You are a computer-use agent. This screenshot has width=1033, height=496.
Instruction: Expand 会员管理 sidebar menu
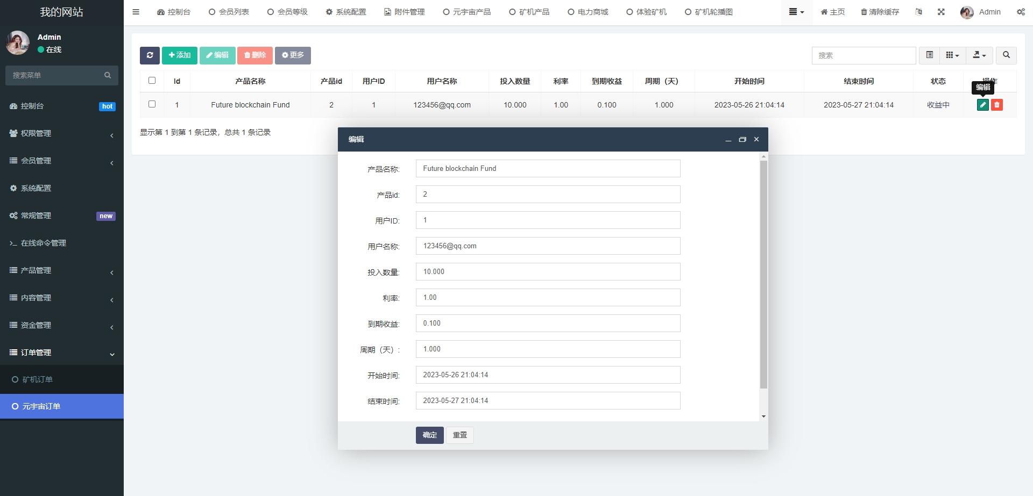(x=62, y=161)
